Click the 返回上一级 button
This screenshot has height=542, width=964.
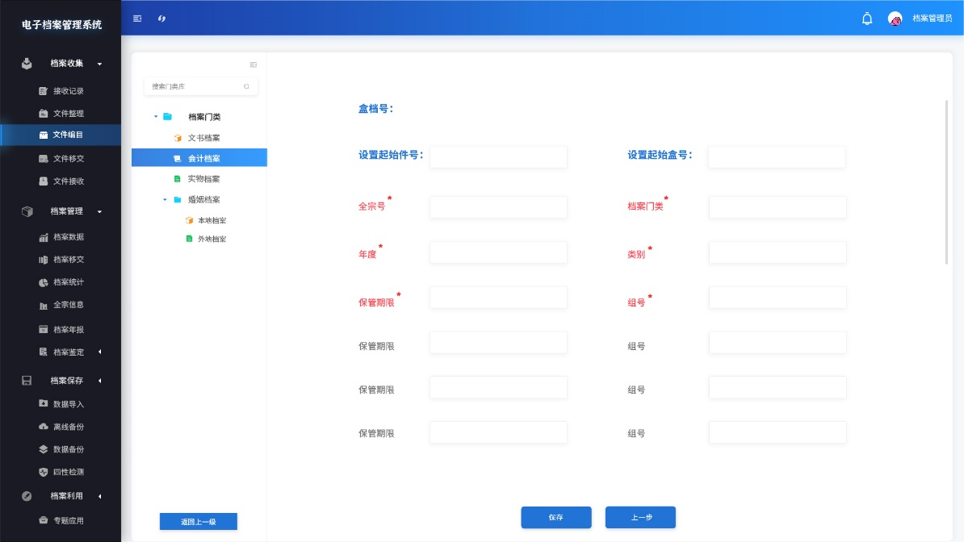point(198,522)
